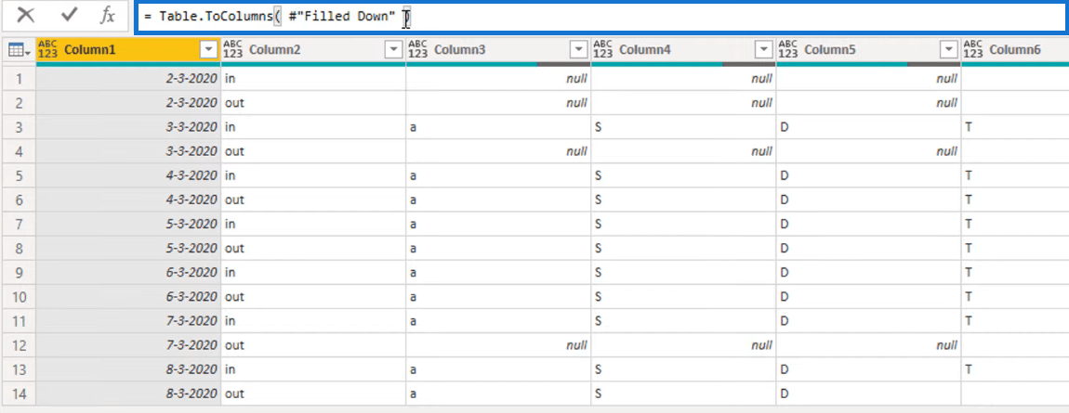Image resolution: width=1069 pixels, height=413 pixels.
Task: Select row number 12
Action: click(x=19, y=345)
